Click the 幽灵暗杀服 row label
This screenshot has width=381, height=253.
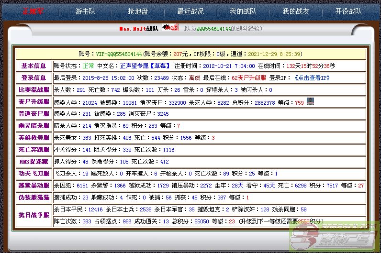pos(34,126)
